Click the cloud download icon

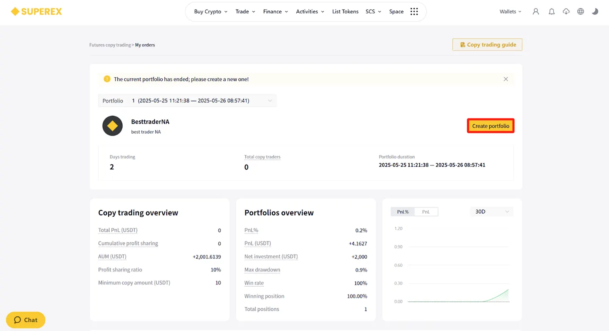pos(566,12)
